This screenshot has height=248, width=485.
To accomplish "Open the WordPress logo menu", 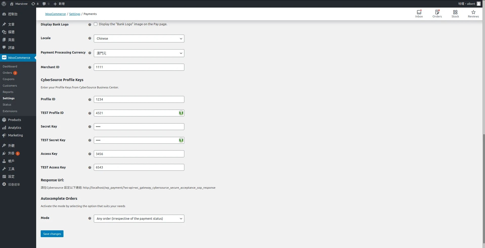I will coord(4,4).
